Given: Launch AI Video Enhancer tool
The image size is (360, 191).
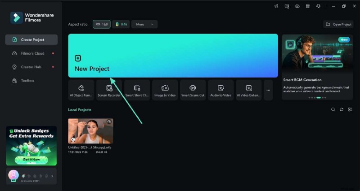Looking at the screenshot, I should (249, 90).
